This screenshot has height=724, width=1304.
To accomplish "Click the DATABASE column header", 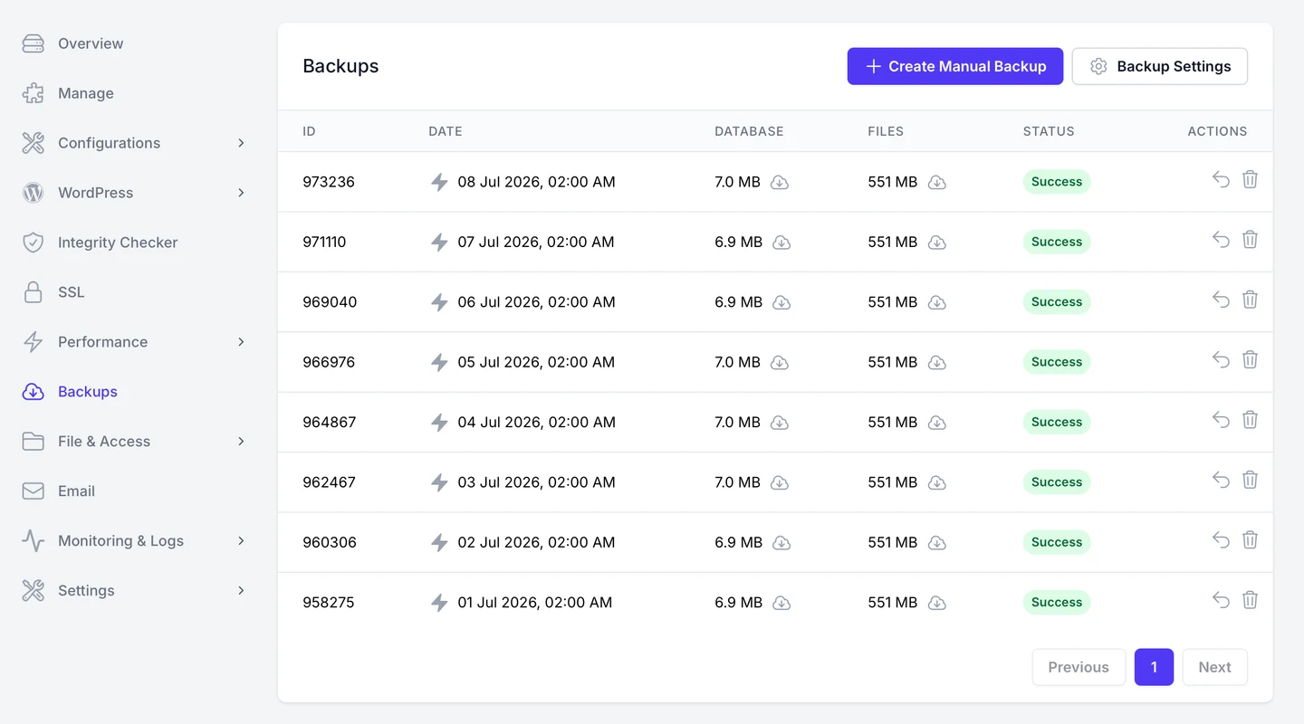I will tap(749, 131).
